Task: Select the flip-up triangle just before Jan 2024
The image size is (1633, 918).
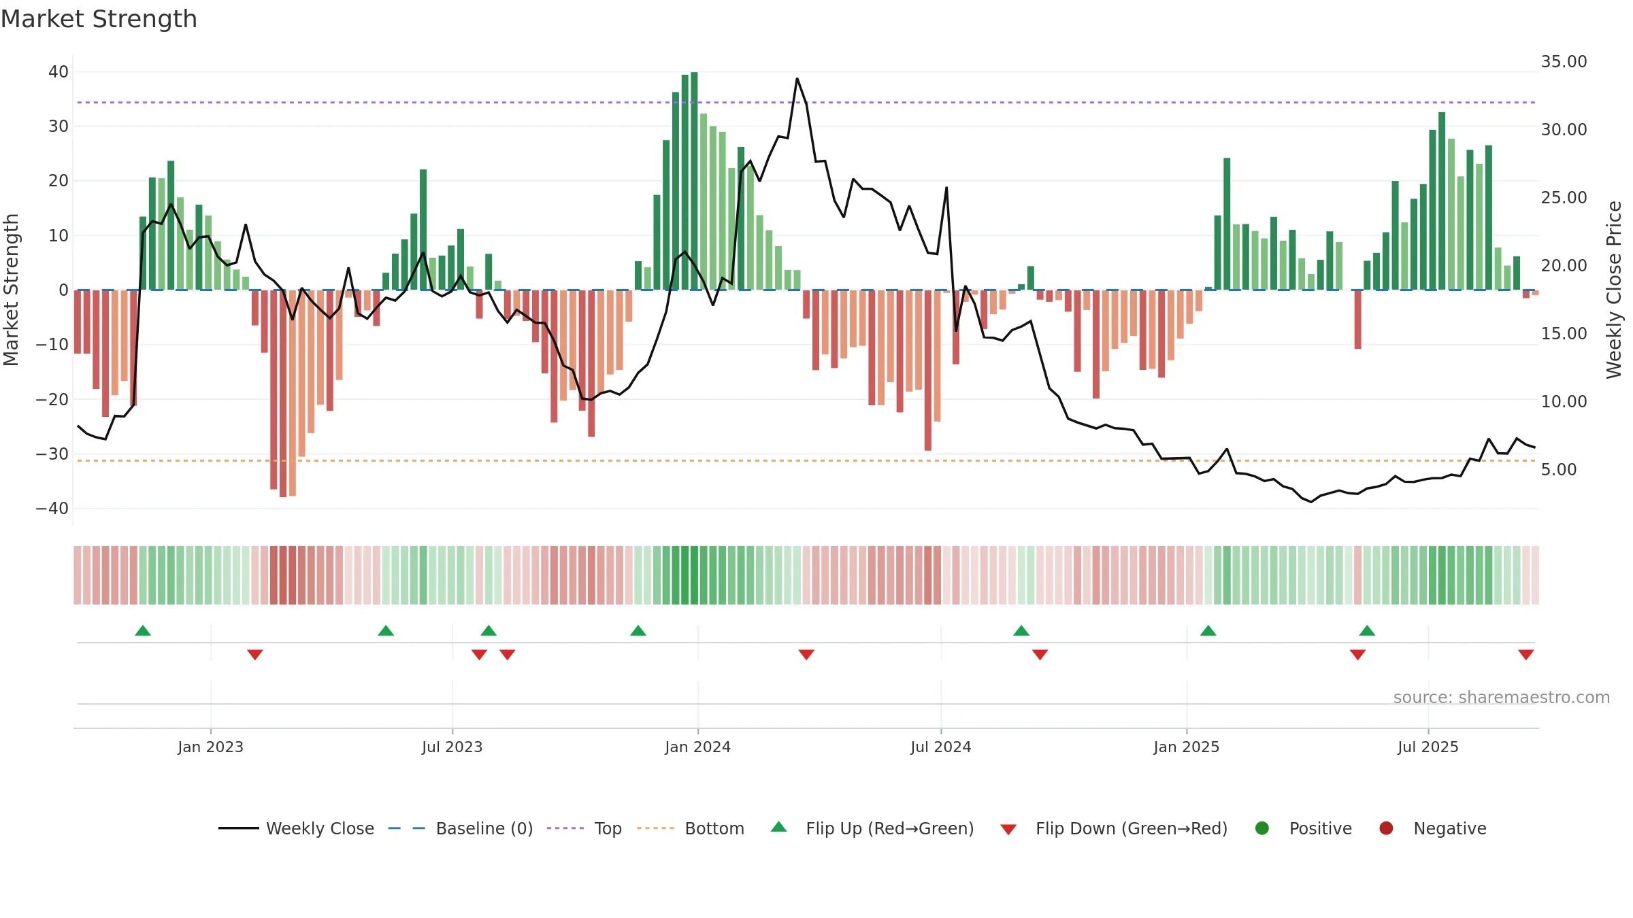Action: click(x=638, y=630)
